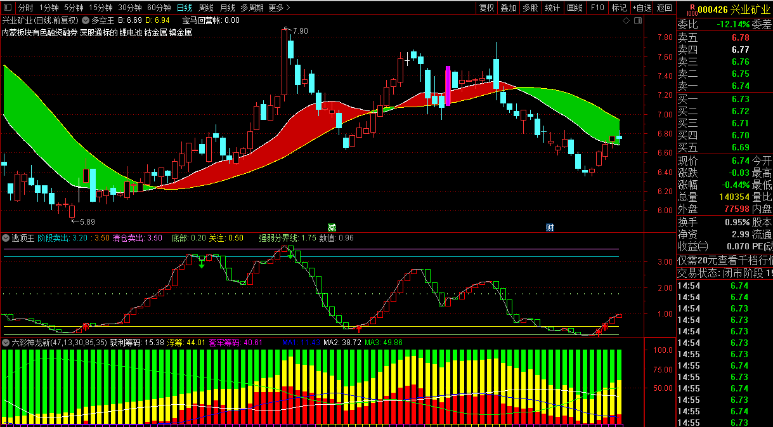
Task: Toggle the right side panel icon
Action: (x=639, y=21)
